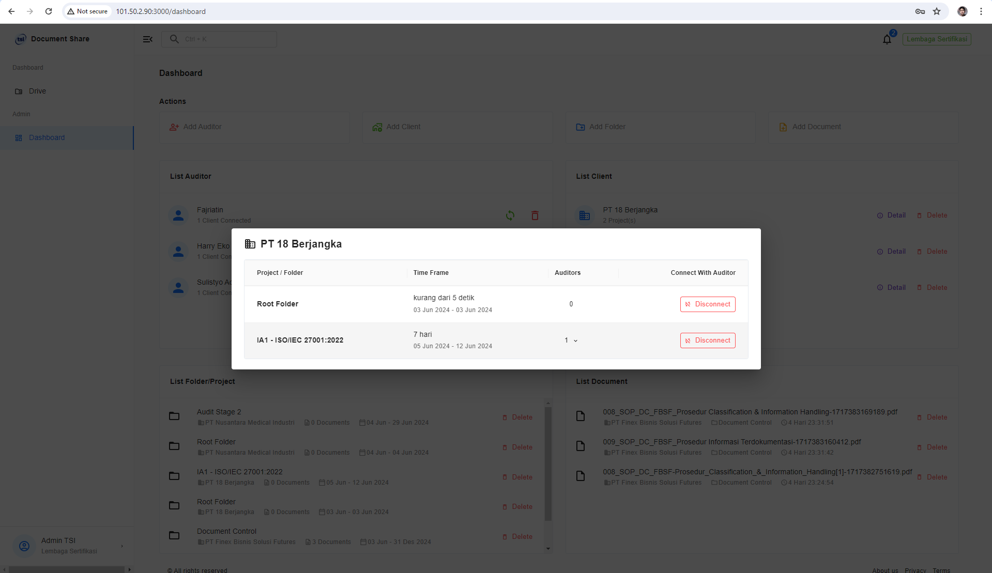The image size is (992, 573).
Task: Open the Drive menu item
Action: tap(37, 91)
